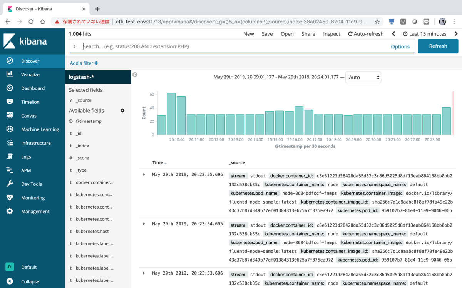Open query bar Options

click(x=400, y=46)
